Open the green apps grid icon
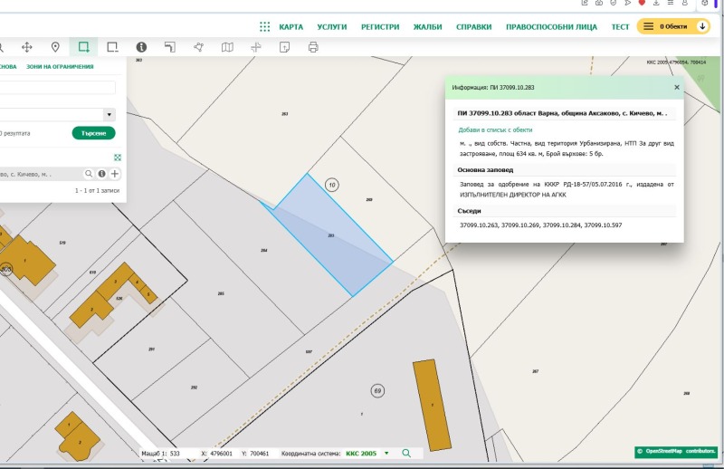This screenshot has height=469, width=724. tap(264, 27)
